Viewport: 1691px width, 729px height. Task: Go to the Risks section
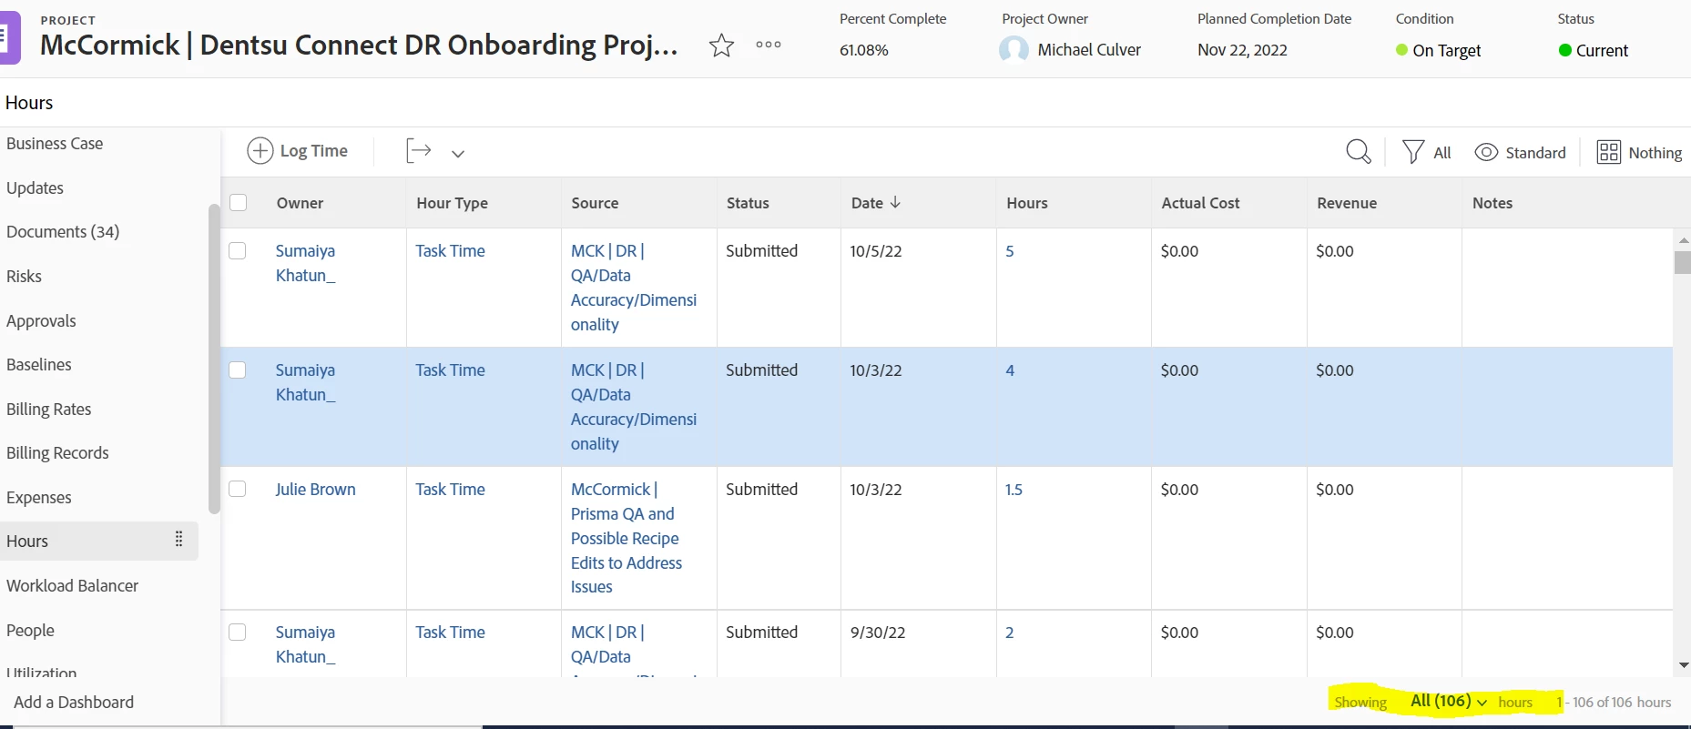(x=24, y=276)
